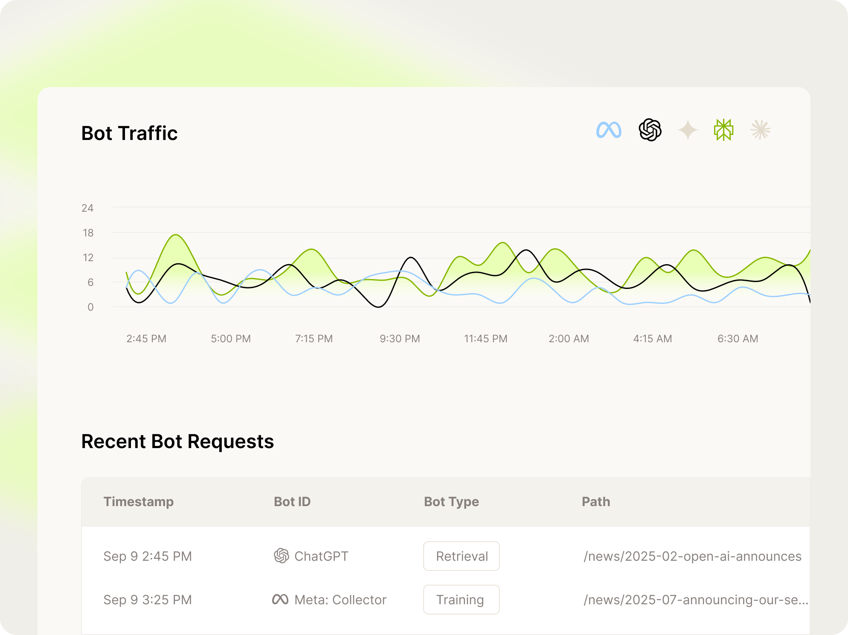
Task: Hide the Meta traffic line from the chart
Action: [x=608, y=130]
